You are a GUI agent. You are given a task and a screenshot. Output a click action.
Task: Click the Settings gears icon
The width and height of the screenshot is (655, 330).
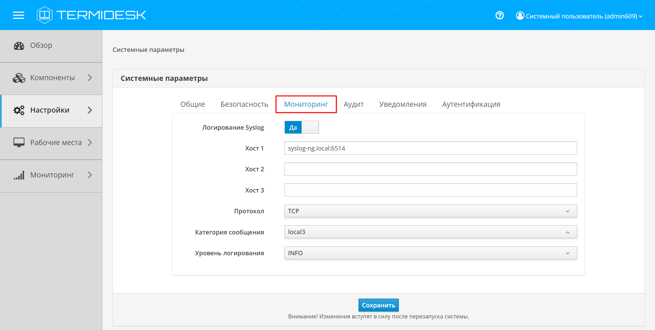point(19,110)
